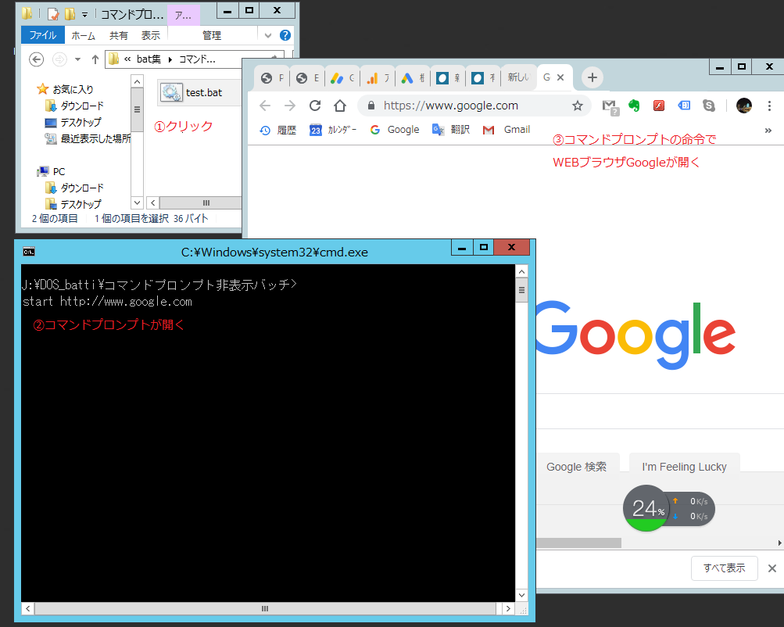
Task: Click blue tag extension icon
Action: click(684, 106)
